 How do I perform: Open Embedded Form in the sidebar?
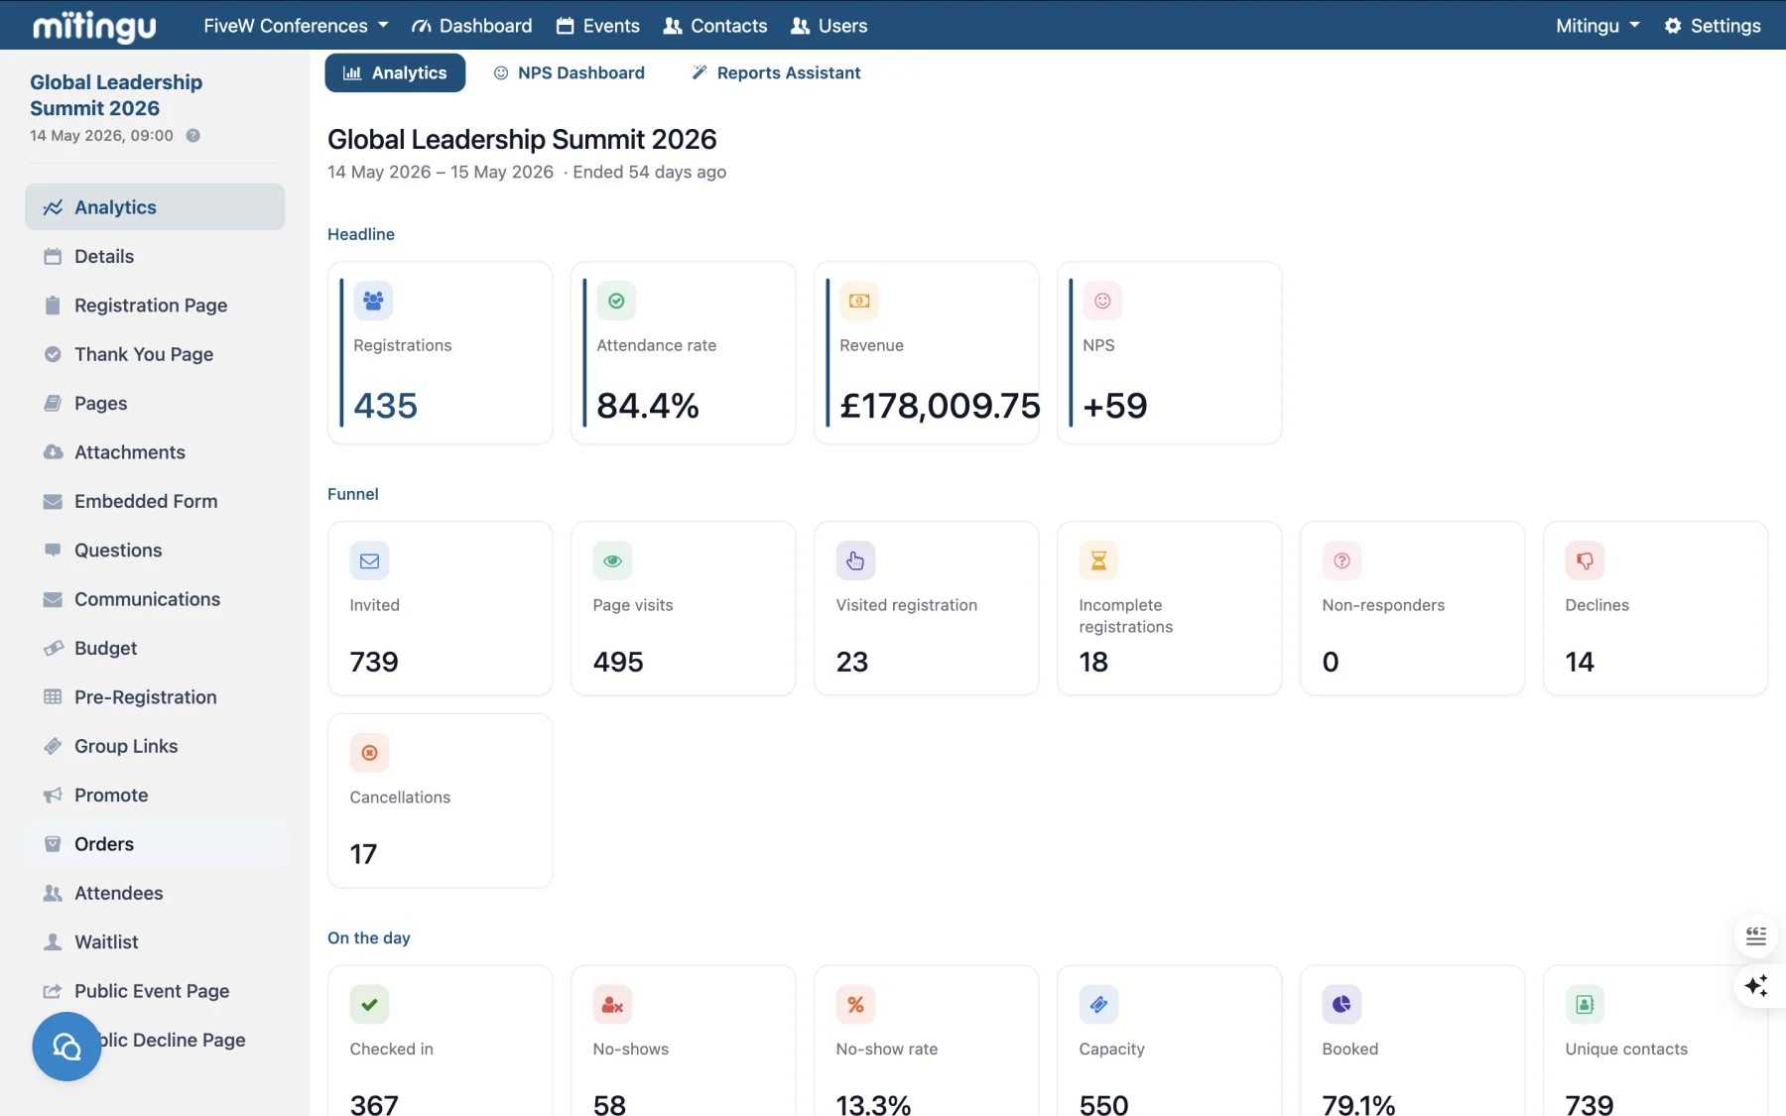[155, 501]
